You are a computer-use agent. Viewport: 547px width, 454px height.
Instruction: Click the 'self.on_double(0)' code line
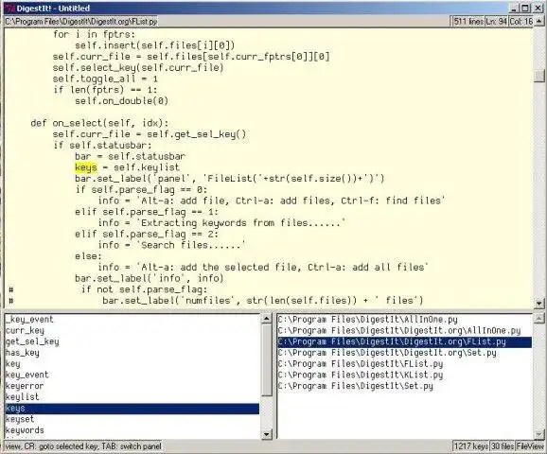(121, 101)
